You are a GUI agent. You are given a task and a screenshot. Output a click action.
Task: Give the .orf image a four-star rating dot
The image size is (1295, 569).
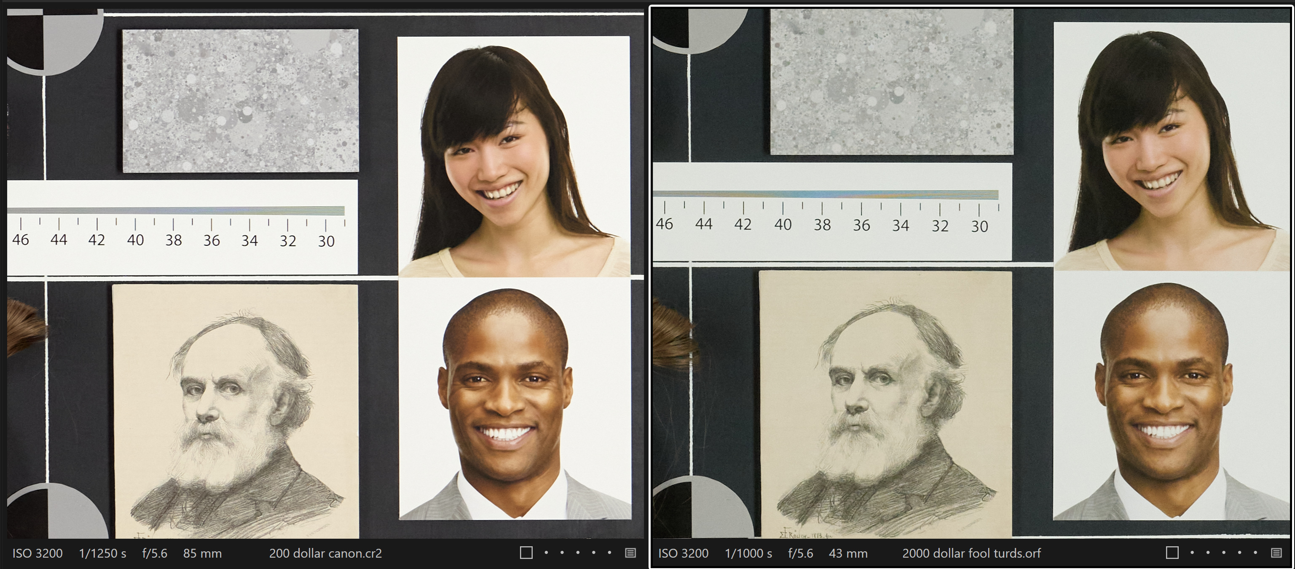click(x=1240, y=553)
